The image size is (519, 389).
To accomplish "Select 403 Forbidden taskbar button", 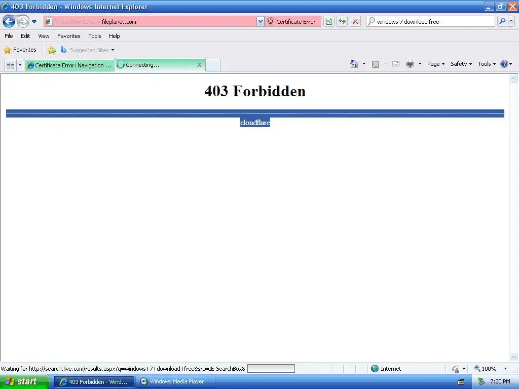I will [x=94, y=382].
